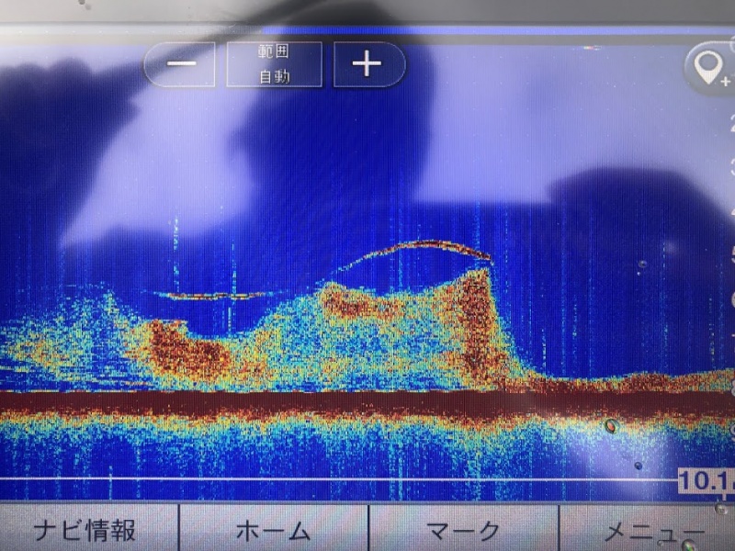Click the depth scale number 3 on right edge

[730, 168]
